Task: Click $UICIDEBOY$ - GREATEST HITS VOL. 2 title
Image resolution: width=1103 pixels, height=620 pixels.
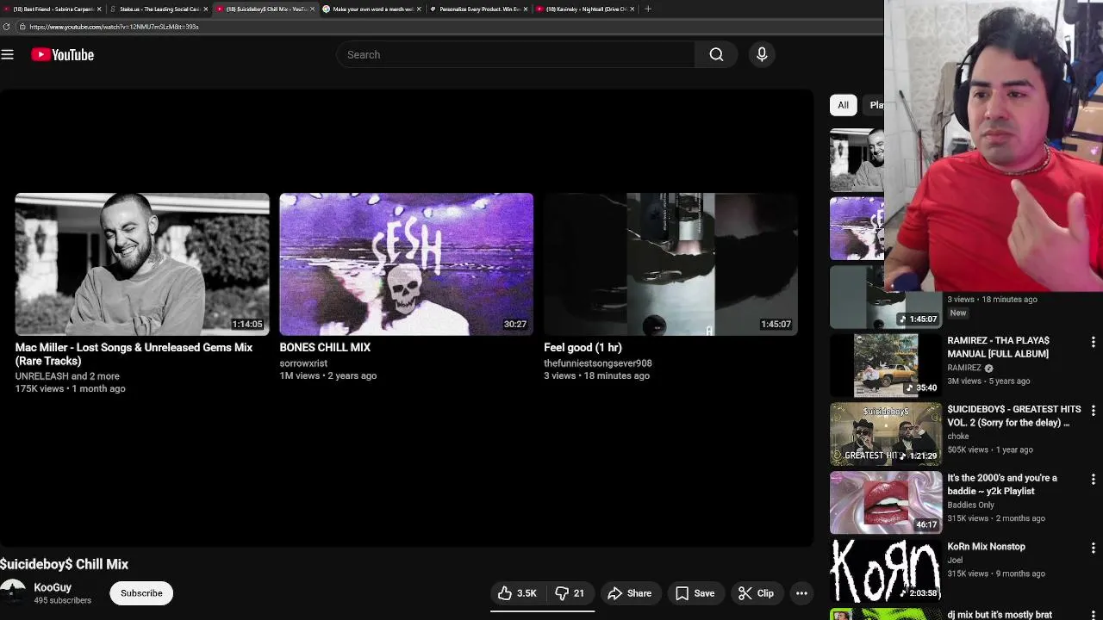Action: coord(1013,416)
